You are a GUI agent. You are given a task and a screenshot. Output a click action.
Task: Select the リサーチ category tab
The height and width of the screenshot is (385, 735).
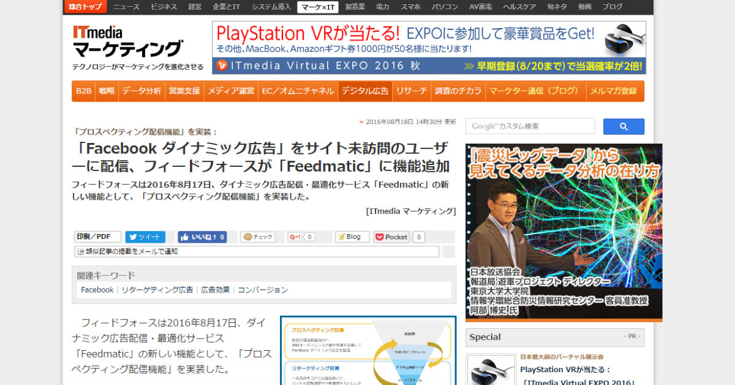[412, 91]
